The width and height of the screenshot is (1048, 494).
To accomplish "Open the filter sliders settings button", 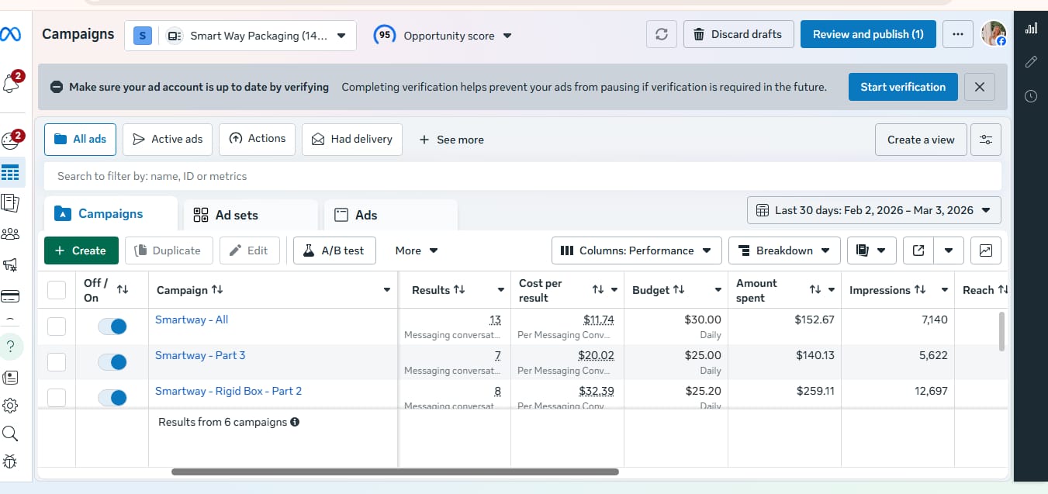I will [986, 140].
